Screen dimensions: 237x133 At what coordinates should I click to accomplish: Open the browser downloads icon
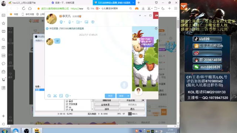[143, 8]
